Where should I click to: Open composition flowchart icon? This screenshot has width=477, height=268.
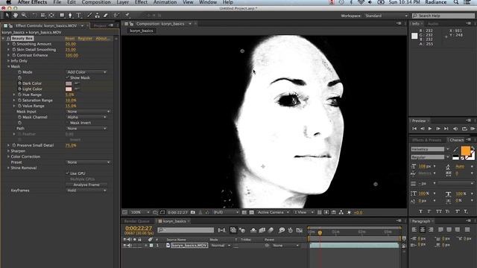341,212
